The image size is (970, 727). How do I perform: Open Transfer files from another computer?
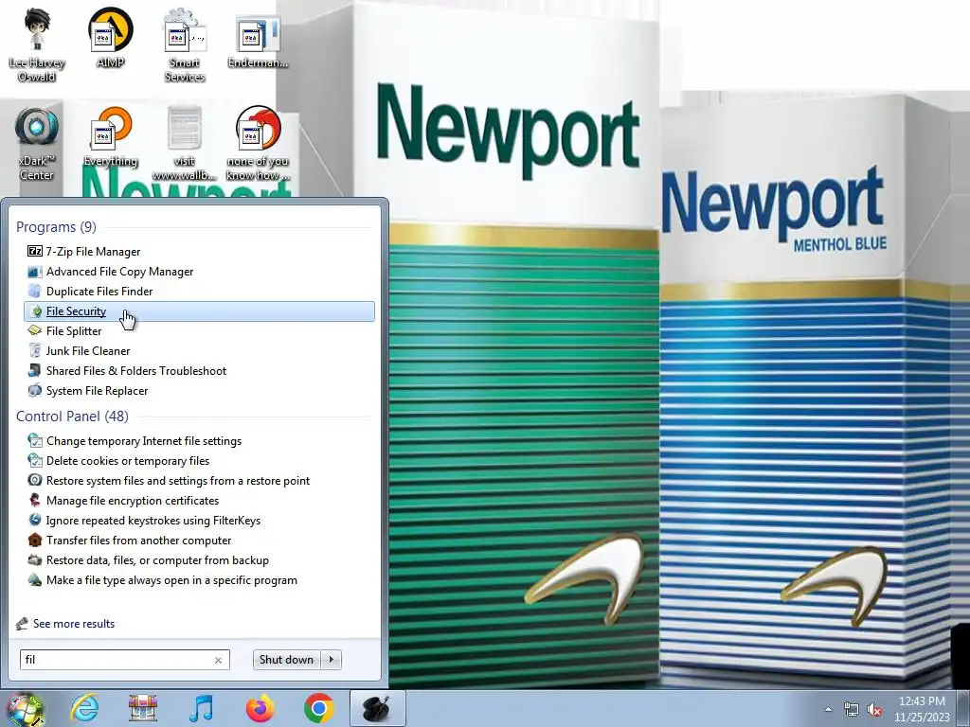199,541
